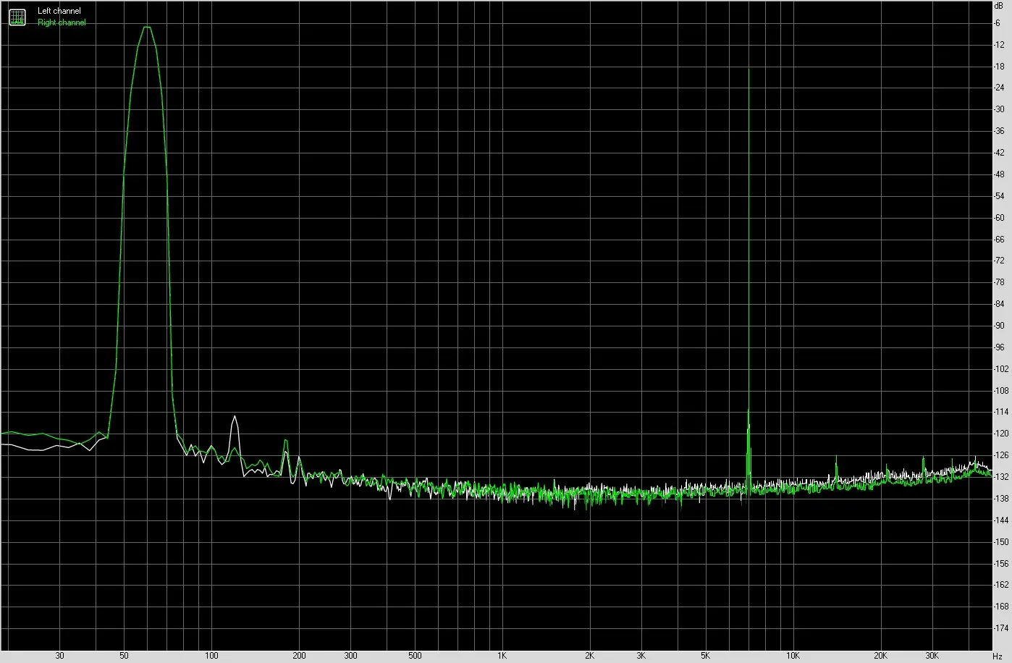Click the "100" frequency axis label

[211, 656]
